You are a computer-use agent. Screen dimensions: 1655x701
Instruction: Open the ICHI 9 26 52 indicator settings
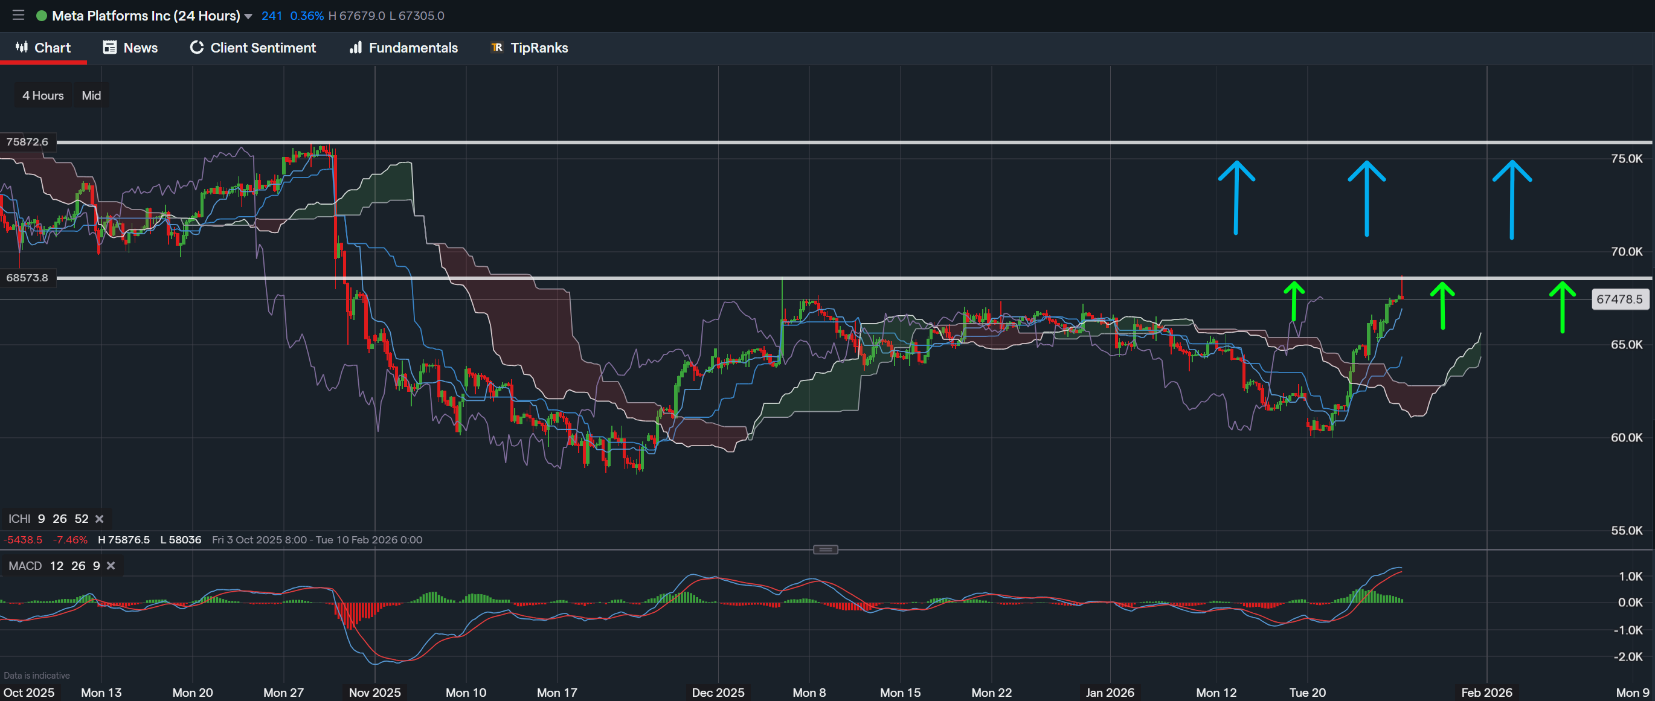[48, 519]
